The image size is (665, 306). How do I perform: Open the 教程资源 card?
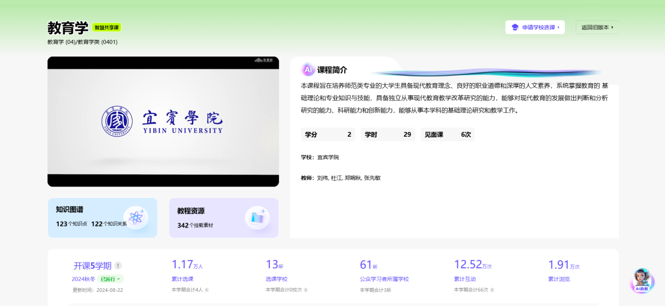[x=224, y=217]
